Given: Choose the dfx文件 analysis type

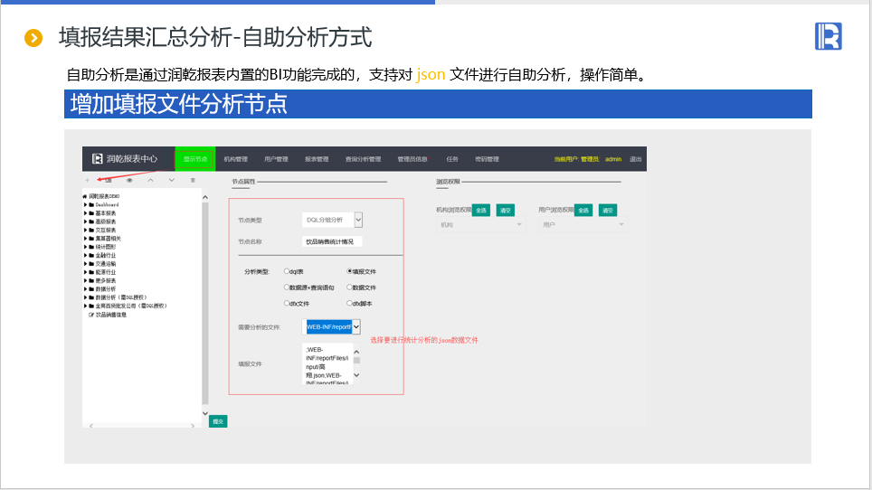Looking at the screenshot, I should click(x=287, y=304).
